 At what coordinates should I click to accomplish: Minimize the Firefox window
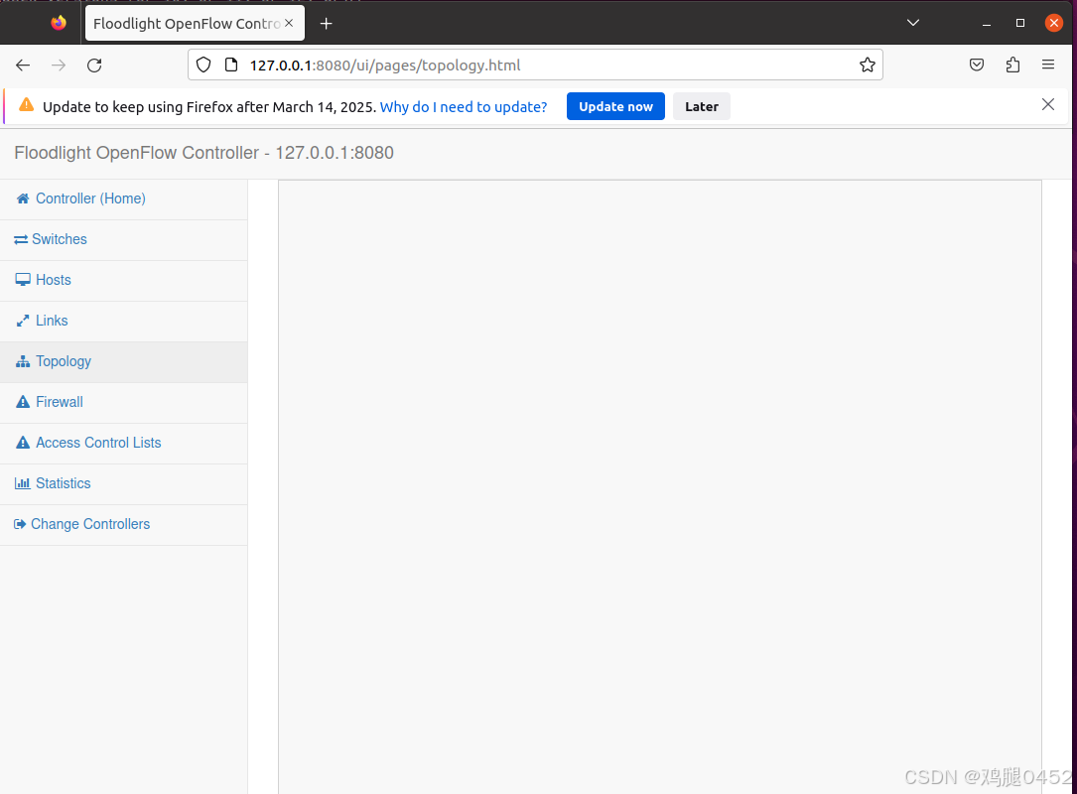(987, 24)
